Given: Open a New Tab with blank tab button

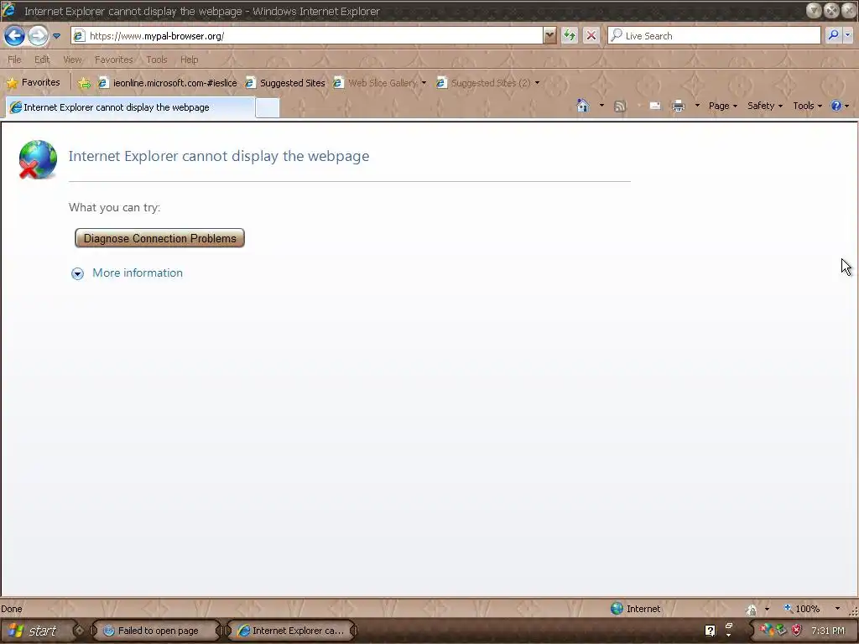Looking at the screenshot, I should pyautogui.click(x=268, y=108).
